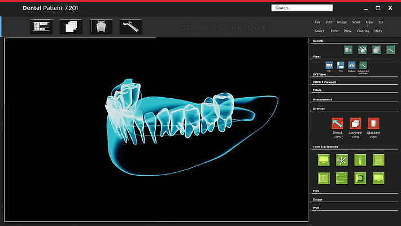
Task: Click the spiral target icon in Tools & Extensions
Action: 360,178
